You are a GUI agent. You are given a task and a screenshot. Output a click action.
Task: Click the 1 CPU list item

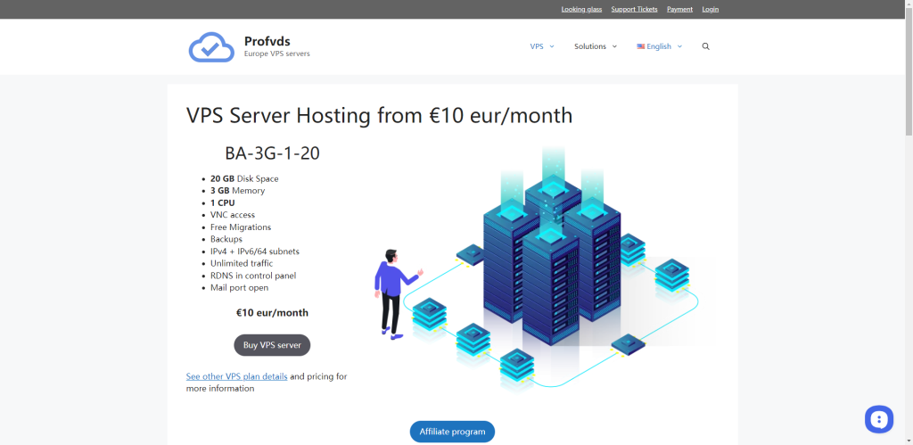(x=222, y=202)
